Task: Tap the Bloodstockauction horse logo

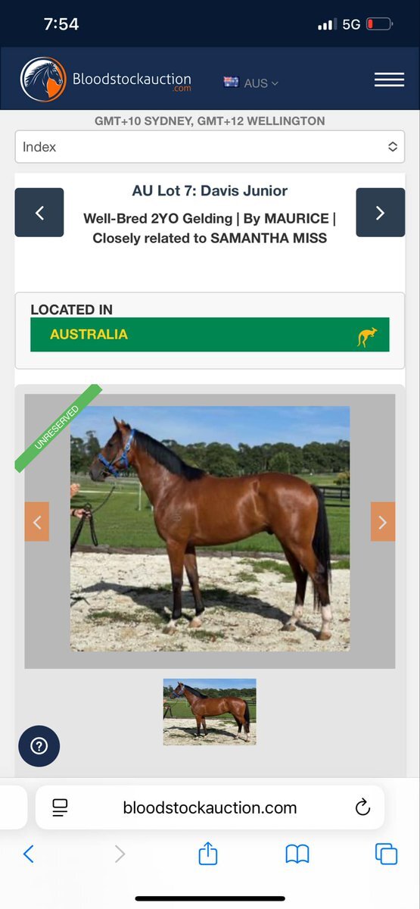Action: tap(43, 80)
